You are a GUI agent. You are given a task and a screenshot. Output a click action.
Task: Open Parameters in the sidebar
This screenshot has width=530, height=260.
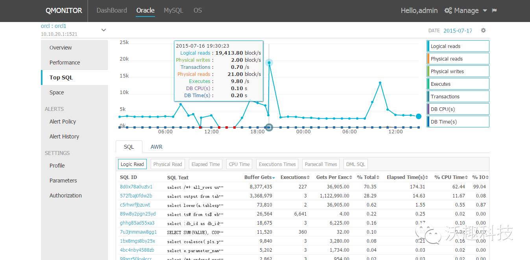coord(74,181)
